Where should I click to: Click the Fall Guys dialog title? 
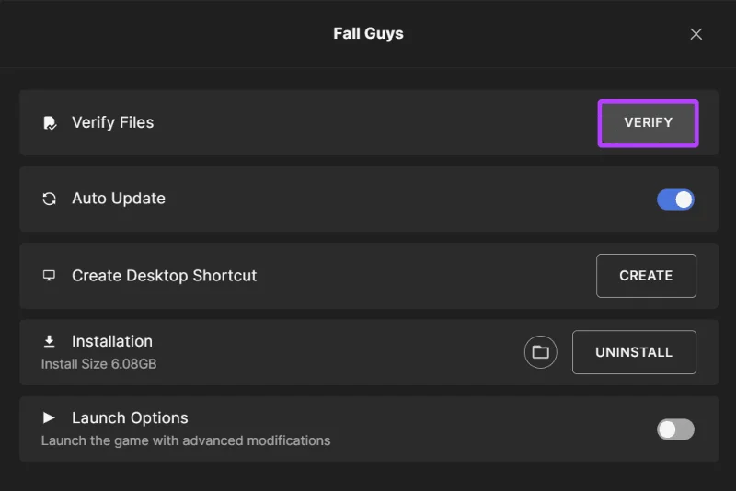(369, 33)
